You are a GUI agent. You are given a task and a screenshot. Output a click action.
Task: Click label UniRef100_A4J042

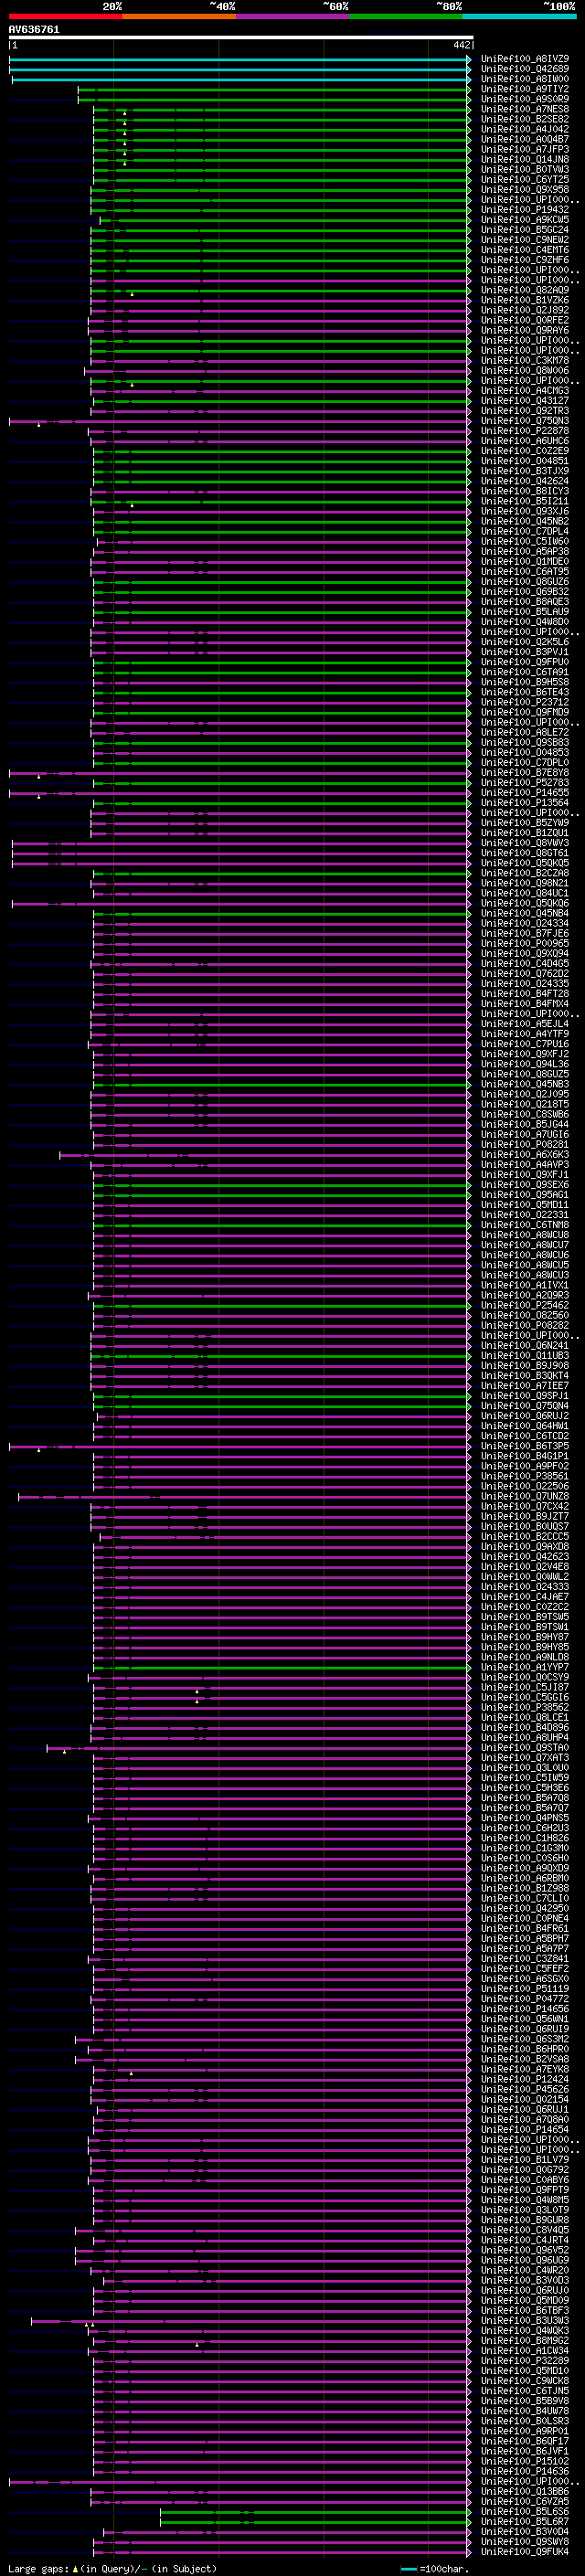click(525, 129)
